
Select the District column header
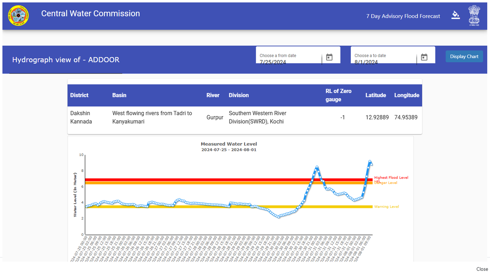pyautogui.click(x=79, y=95)
